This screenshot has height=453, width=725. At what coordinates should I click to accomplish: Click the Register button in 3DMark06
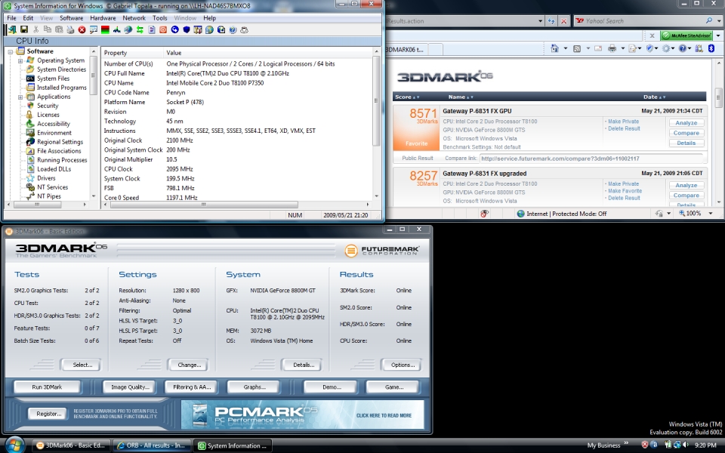[x=48, y=414]
